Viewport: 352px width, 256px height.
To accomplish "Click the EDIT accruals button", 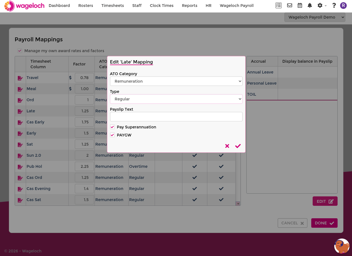I will [325, 201].
